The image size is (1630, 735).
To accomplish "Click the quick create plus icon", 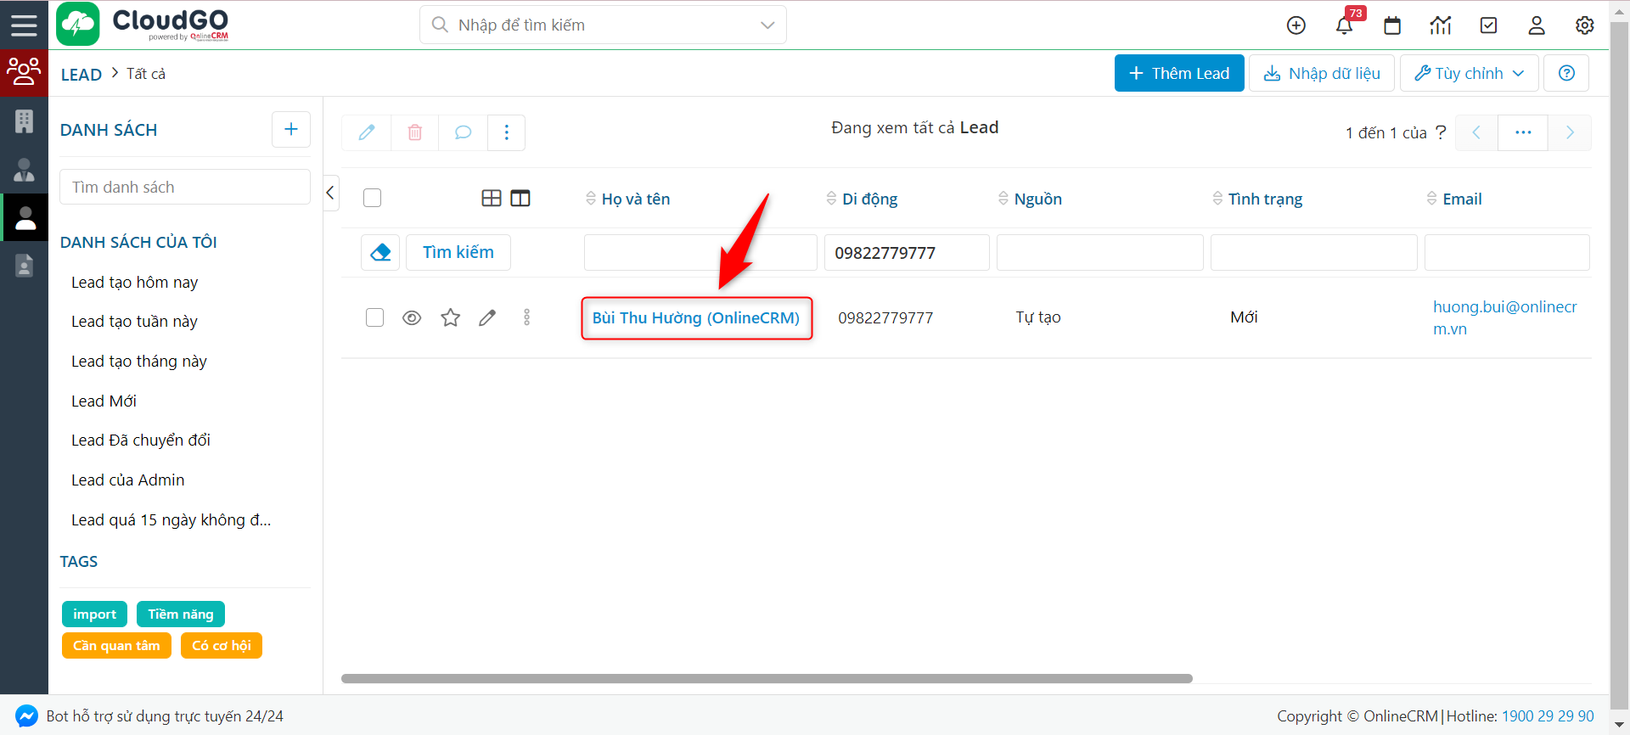I will [1296, 25].
